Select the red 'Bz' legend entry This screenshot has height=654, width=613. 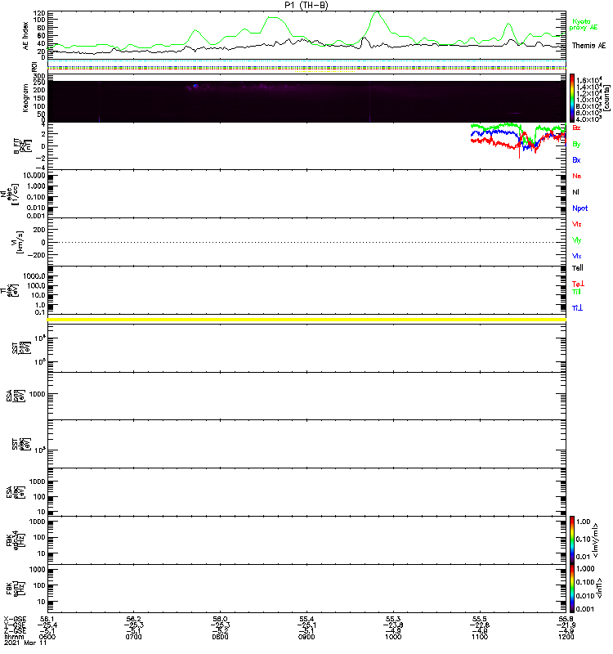pyautogui.click(x=576, y=128)
